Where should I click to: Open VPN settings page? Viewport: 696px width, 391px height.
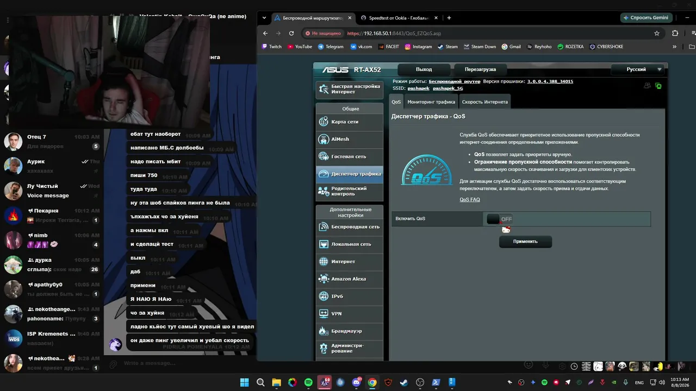[x=349, y=313]
